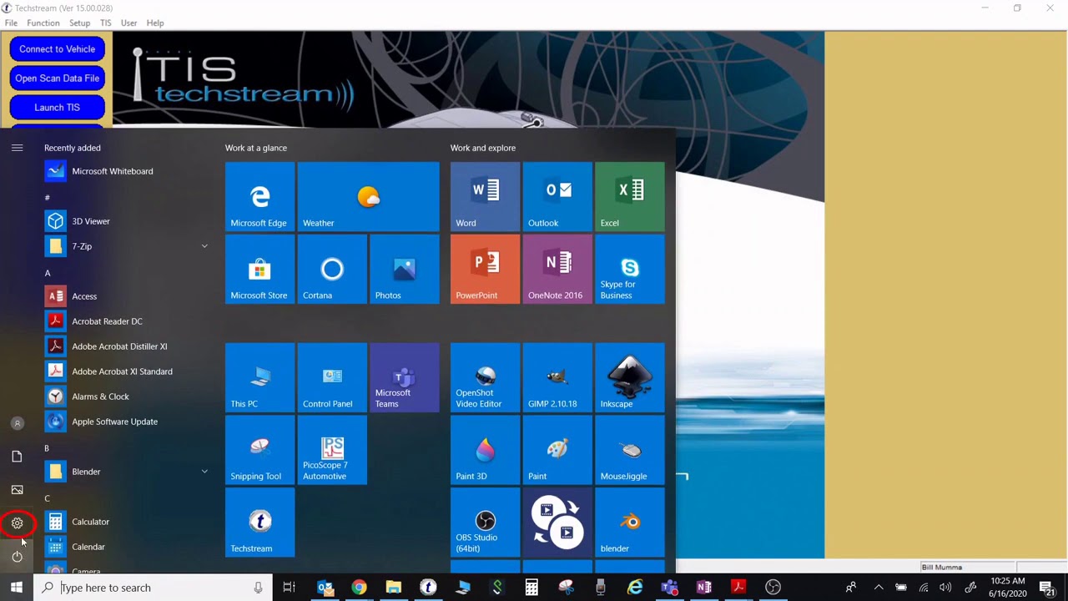Select the 'A' letter header in app list
This screenshot has width=1068, height=601.
click(48, 273)
